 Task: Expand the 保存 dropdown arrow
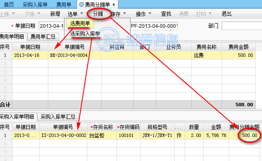pyautogui.click(x=124, y=13)
